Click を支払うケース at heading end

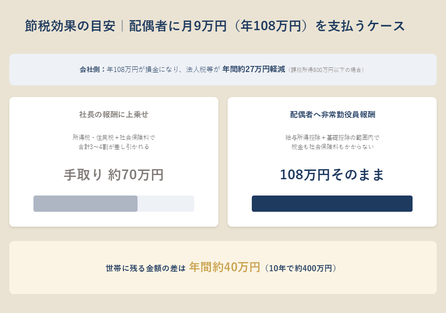360,26
